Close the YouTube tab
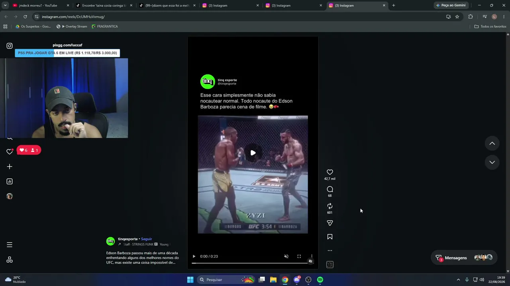 [68, 6]
